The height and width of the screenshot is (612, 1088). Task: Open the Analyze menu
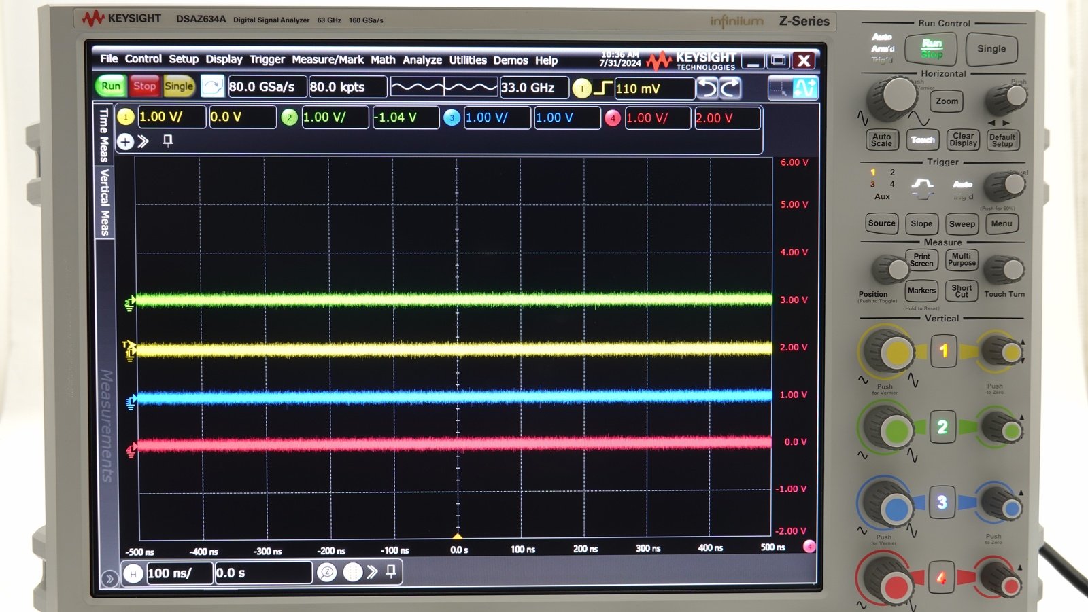click(x=422, y=60)
